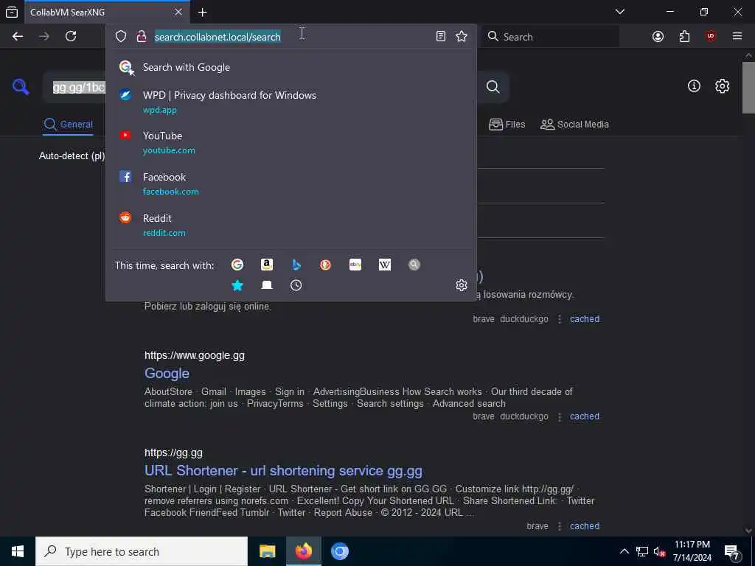The width and height of the screenshot is (755, 566).
Task: Open the Windows Start menu
Action: [x=18, y=551]
